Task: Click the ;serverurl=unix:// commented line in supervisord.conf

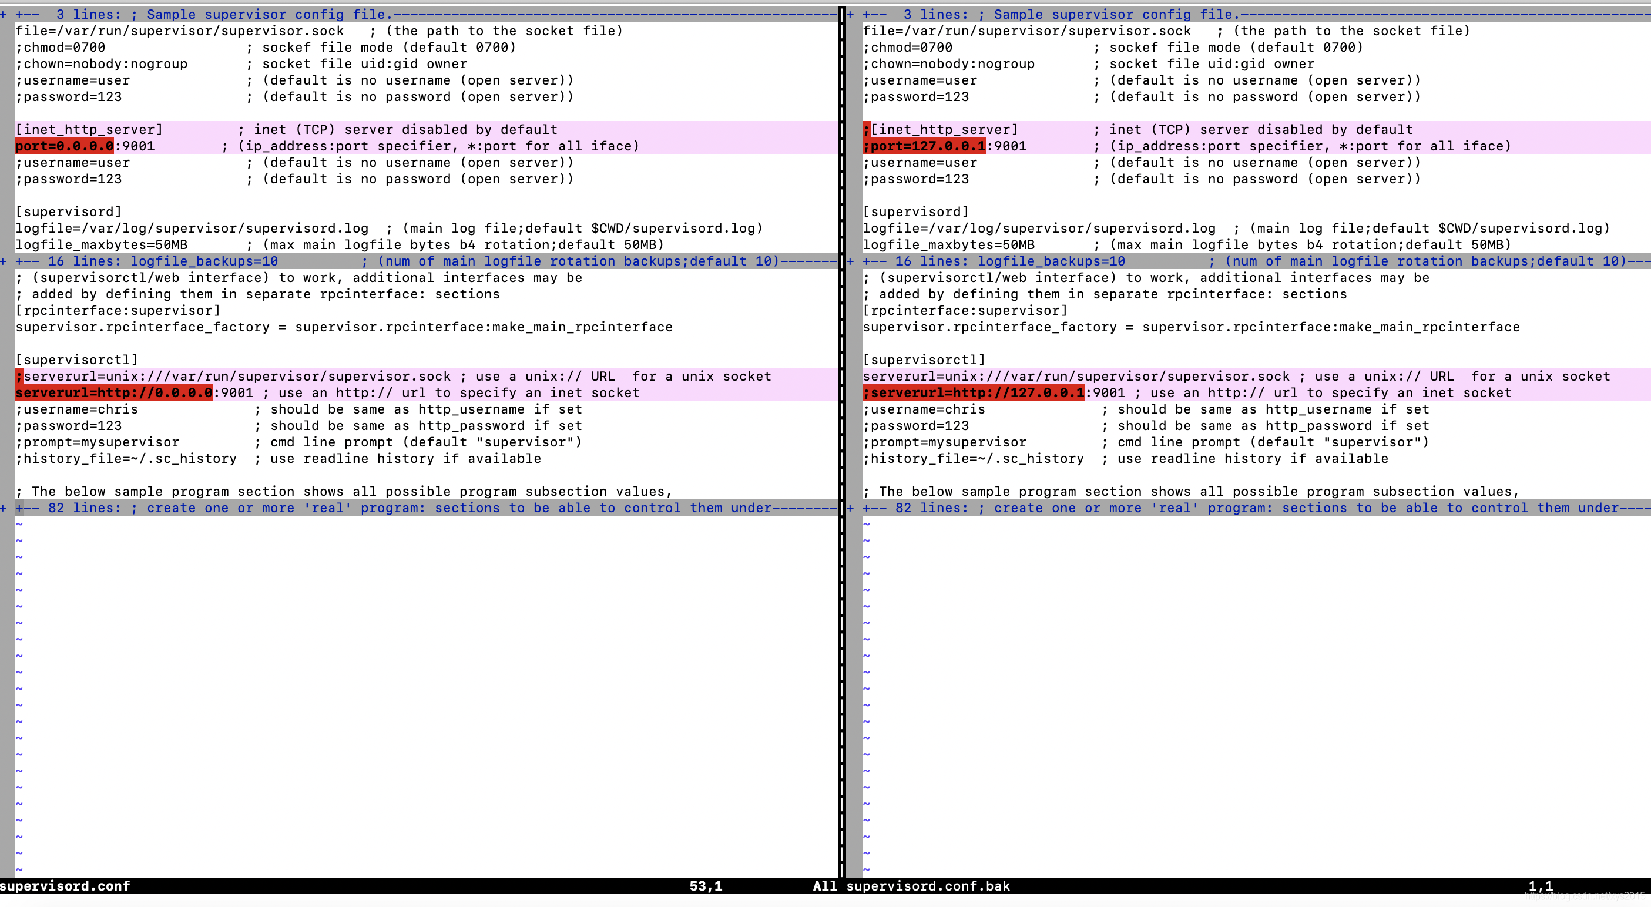Action: (426, 377)
